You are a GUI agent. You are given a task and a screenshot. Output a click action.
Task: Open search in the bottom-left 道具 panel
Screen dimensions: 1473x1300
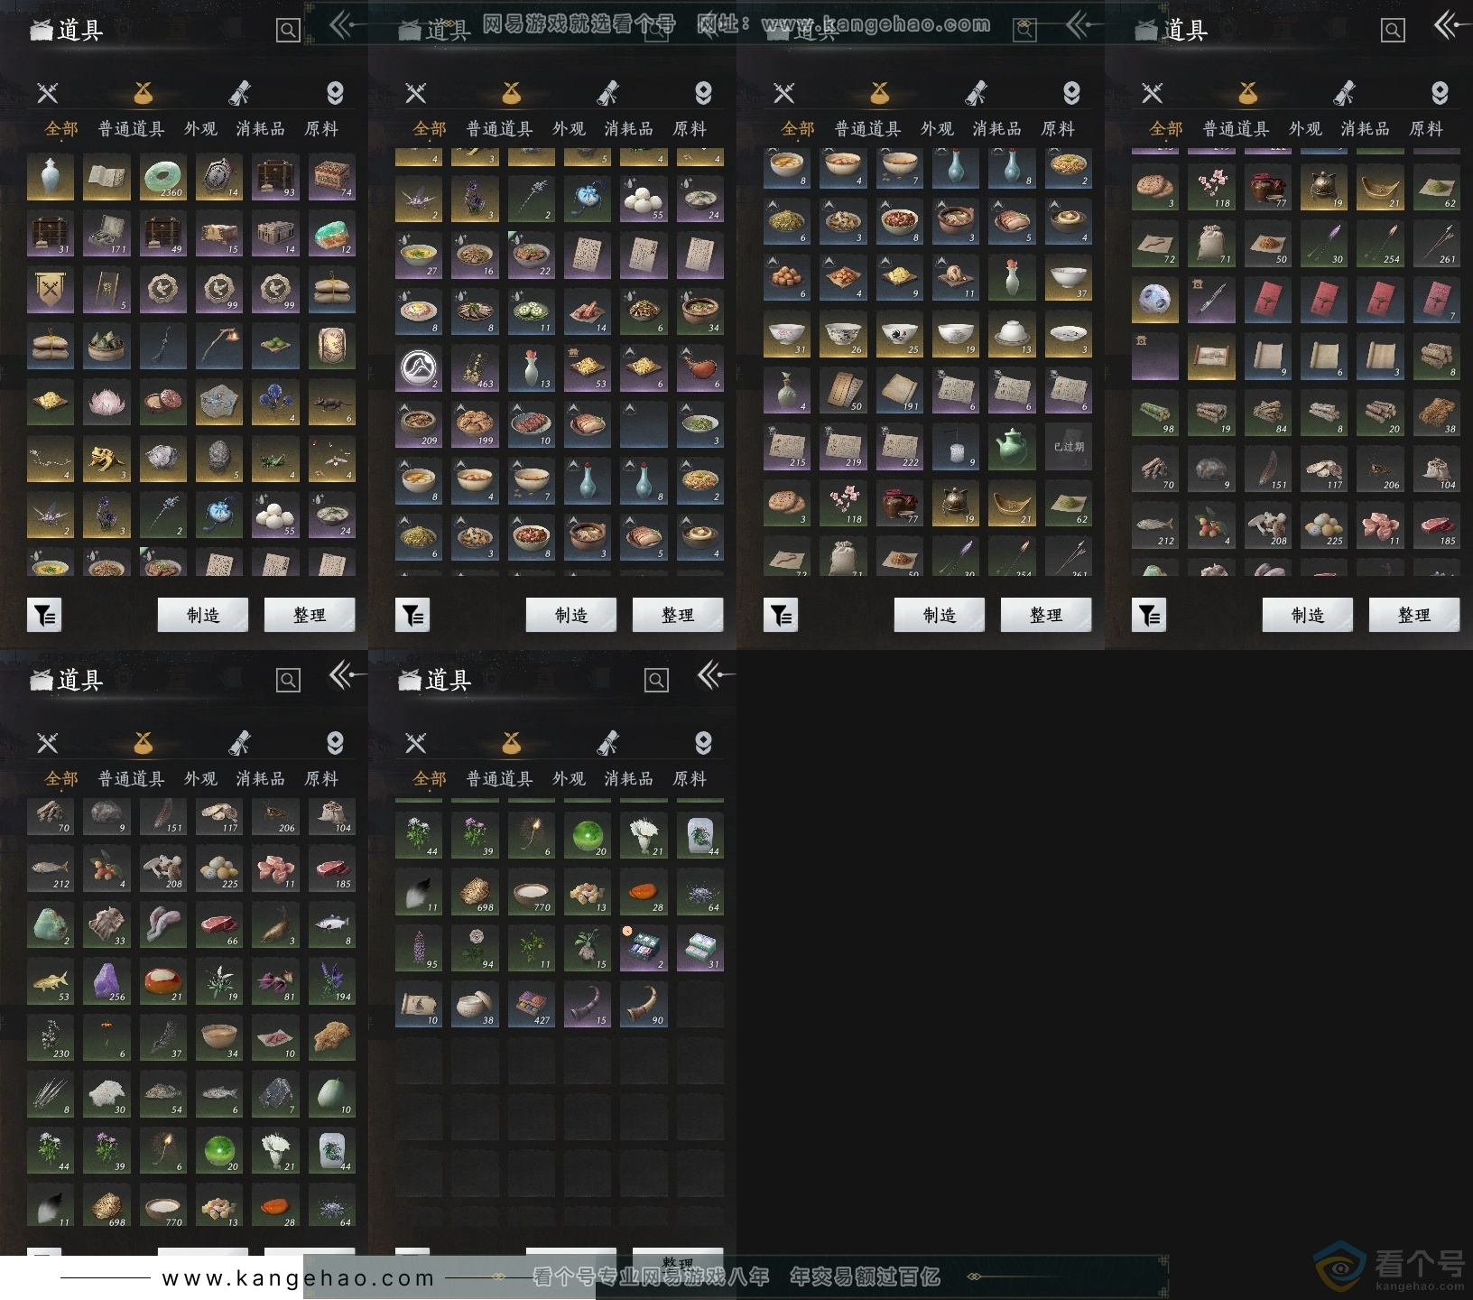click(x=288, y=681)
